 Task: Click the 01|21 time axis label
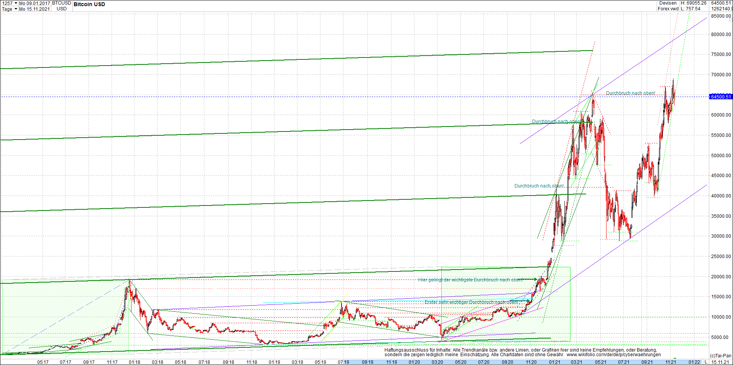[555, 362]
